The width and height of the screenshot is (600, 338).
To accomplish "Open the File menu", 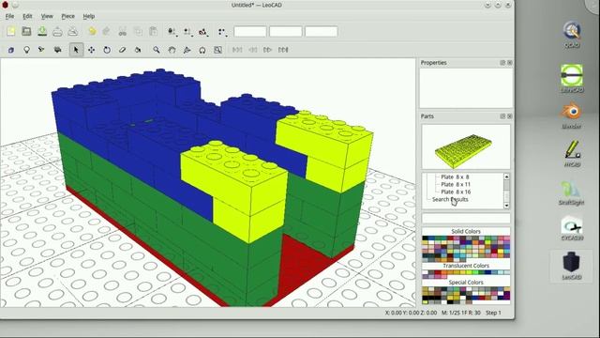I will pyautogui.click(x=9, y=16).
